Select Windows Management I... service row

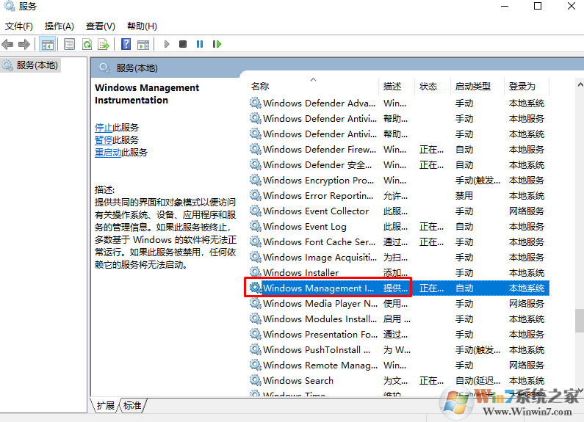coord(399,288)
